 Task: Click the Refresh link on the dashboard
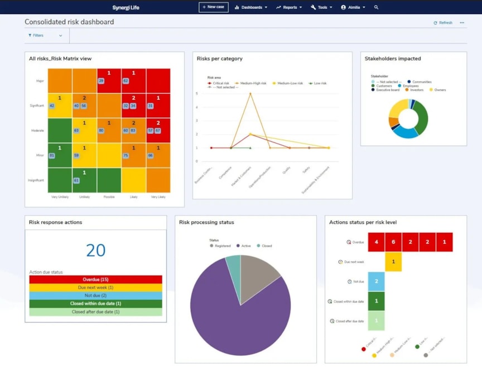coord(443,22)
